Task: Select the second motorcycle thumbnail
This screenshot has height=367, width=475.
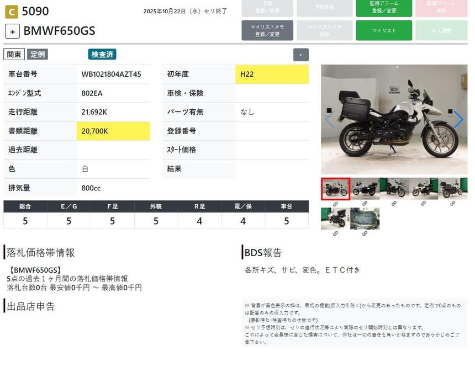Action: [x=365, y=189]
